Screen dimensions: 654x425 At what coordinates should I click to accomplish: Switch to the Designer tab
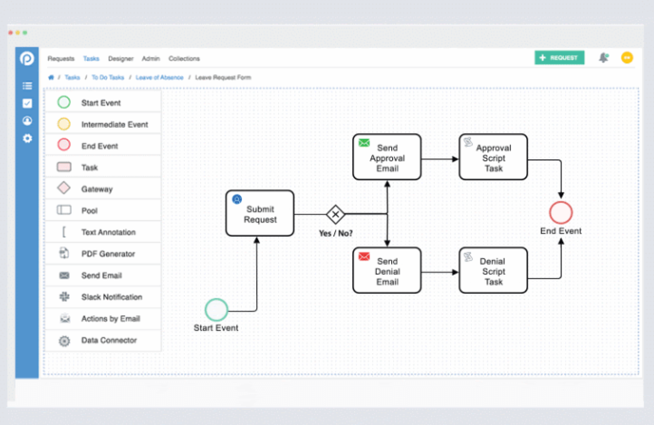[x=121, y=58]
